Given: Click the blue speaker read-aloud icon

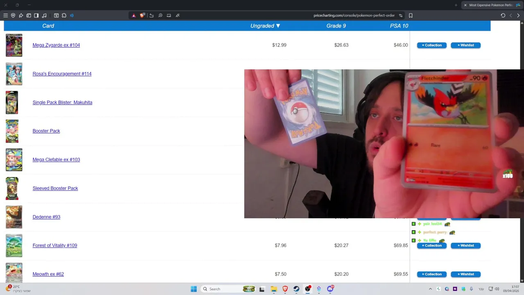Looking at the screenshot, I should click(x=72, y=16).
